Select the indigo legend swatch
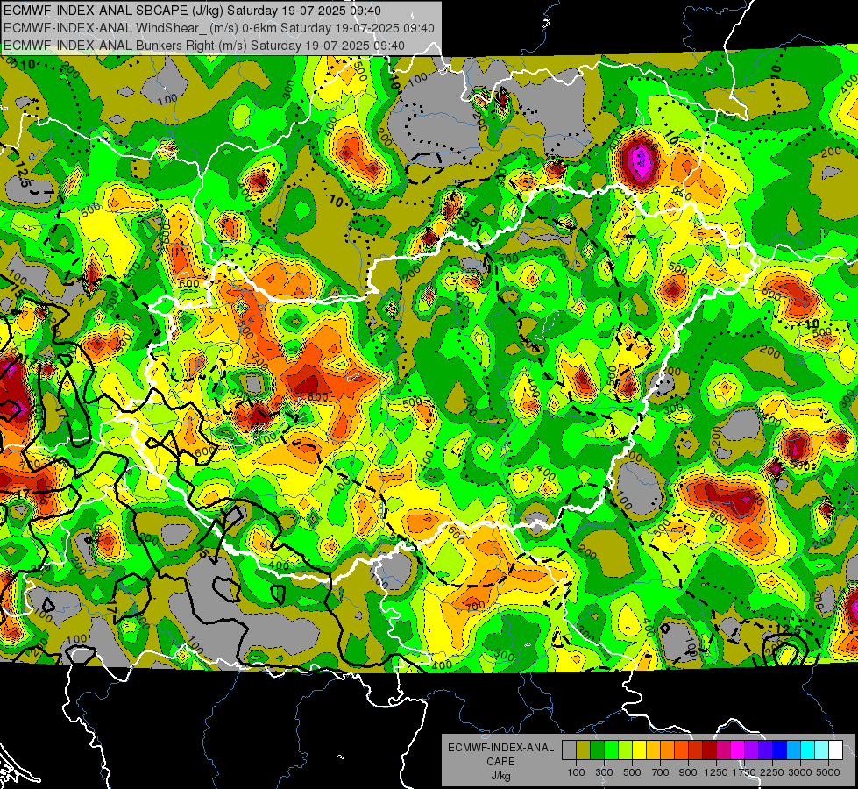858x789 pixels. [x=765, y=750]
